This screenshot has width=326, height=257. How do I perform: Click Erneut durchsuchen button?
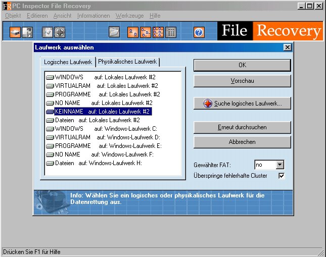[x=242, y=127]
